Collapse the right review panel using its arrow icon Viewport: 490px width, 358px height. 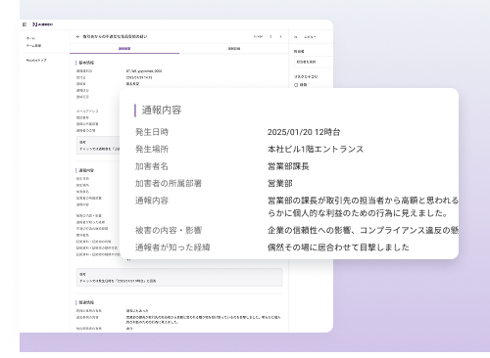tap(295, 37)
